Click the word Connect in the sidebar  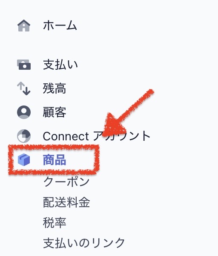coord(66,136)
